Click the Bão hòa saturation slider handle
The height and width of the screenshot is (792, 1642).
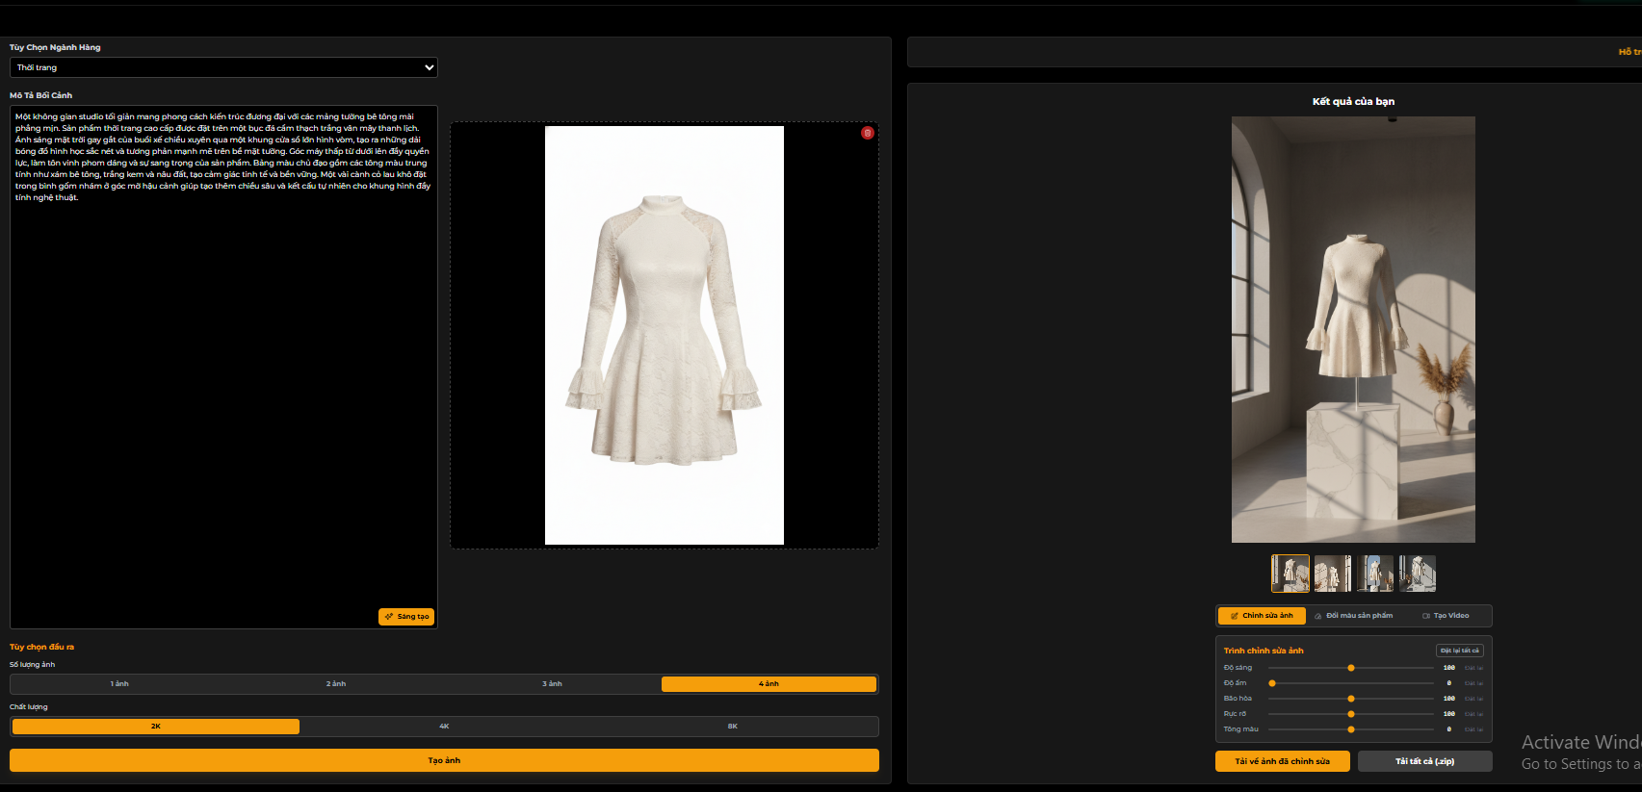[x=1351, y=699]
